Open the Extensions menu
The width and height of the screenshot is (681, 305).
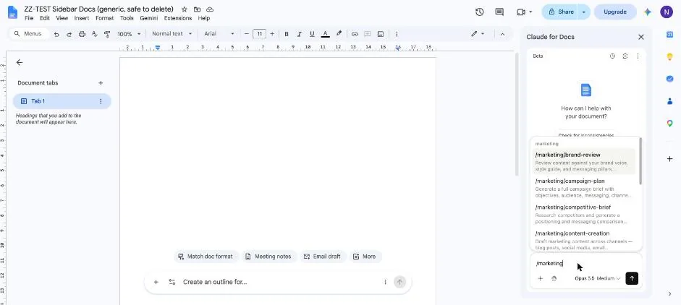point(178,18)
